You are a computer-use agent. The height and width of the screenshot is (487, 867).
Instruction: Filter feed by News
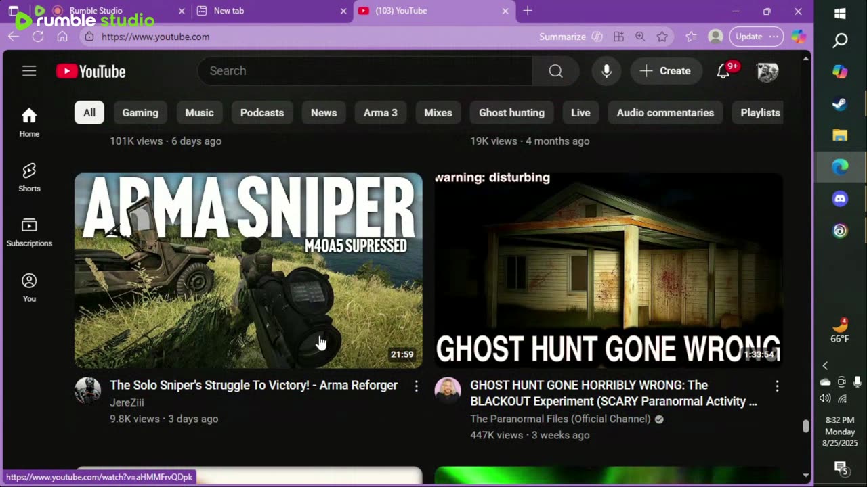pos(324,113)
